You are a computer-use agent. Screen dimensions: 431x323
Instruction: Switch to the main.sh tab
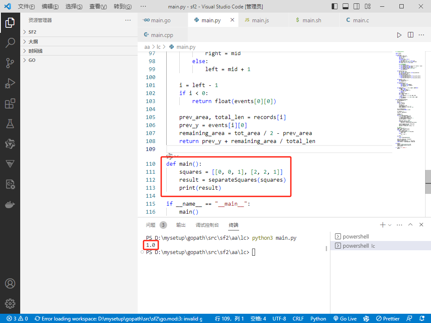(314, 20)
